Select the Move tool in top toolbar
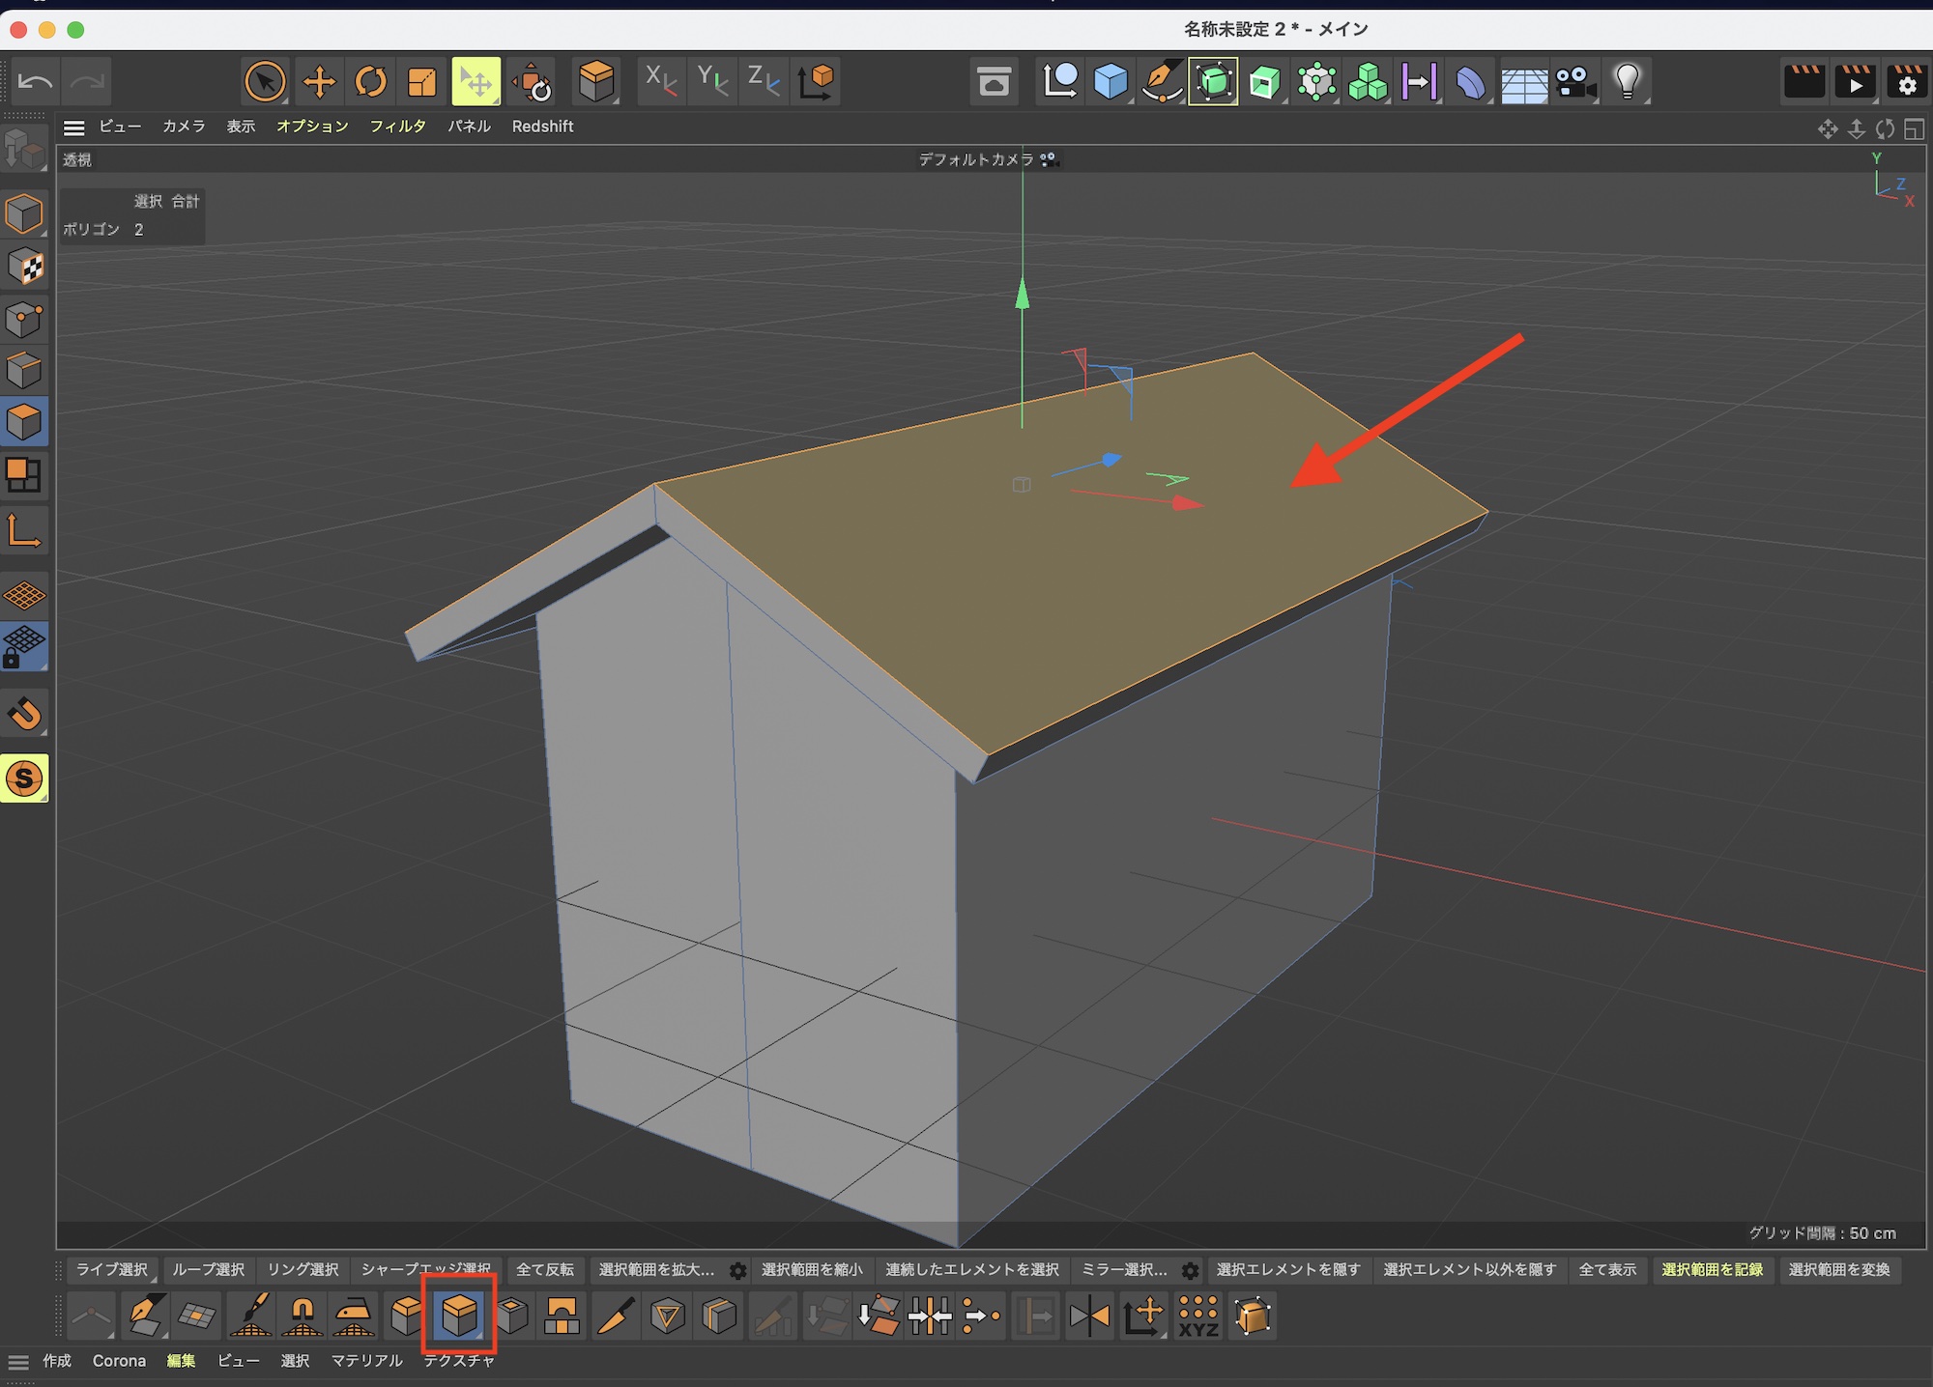1933x1387 pixels. [319, 81]
